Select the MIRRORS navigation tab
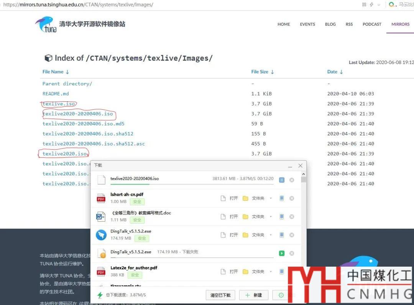Image resolution: width=414 pixels, height=305 pixels. 400,24
